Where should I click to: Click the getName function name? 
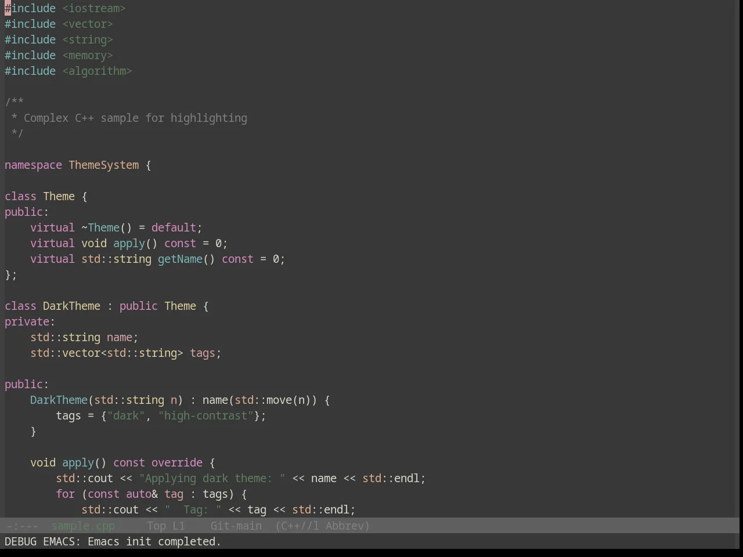[x=180, y=259]
